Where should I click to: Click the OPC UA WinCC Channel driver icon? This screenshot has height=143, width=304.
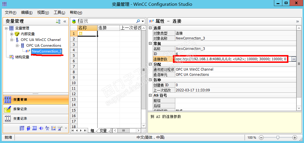(x=17, y=40)
